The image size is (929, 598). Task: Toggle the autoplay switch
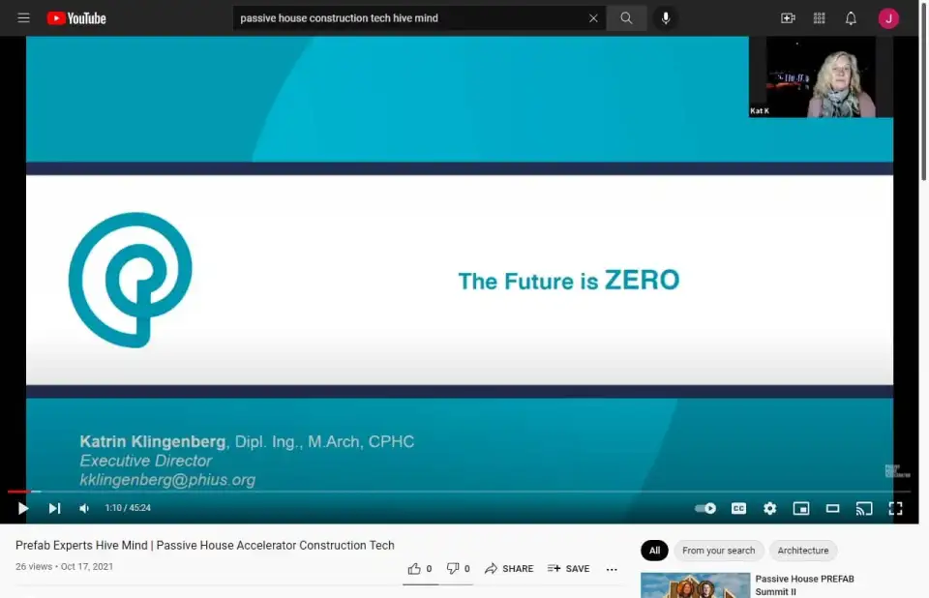[x=705, y=508]
